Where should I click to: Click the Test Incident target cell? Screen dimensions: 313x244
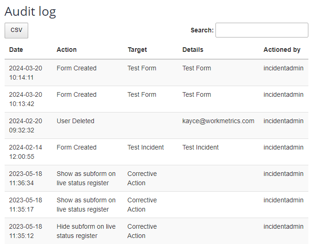(x=146, y=147)
